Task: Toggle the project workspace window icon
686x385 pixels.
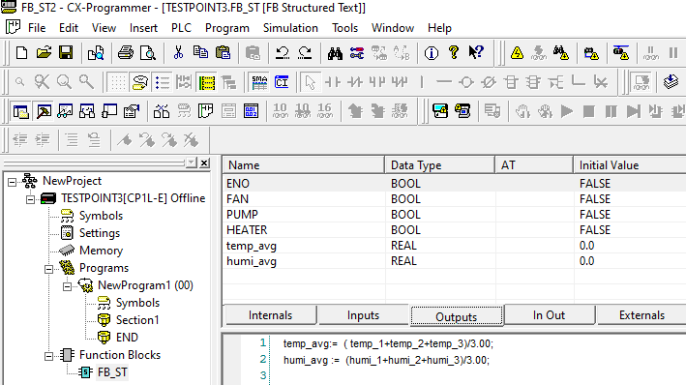Action: point(20,111)
